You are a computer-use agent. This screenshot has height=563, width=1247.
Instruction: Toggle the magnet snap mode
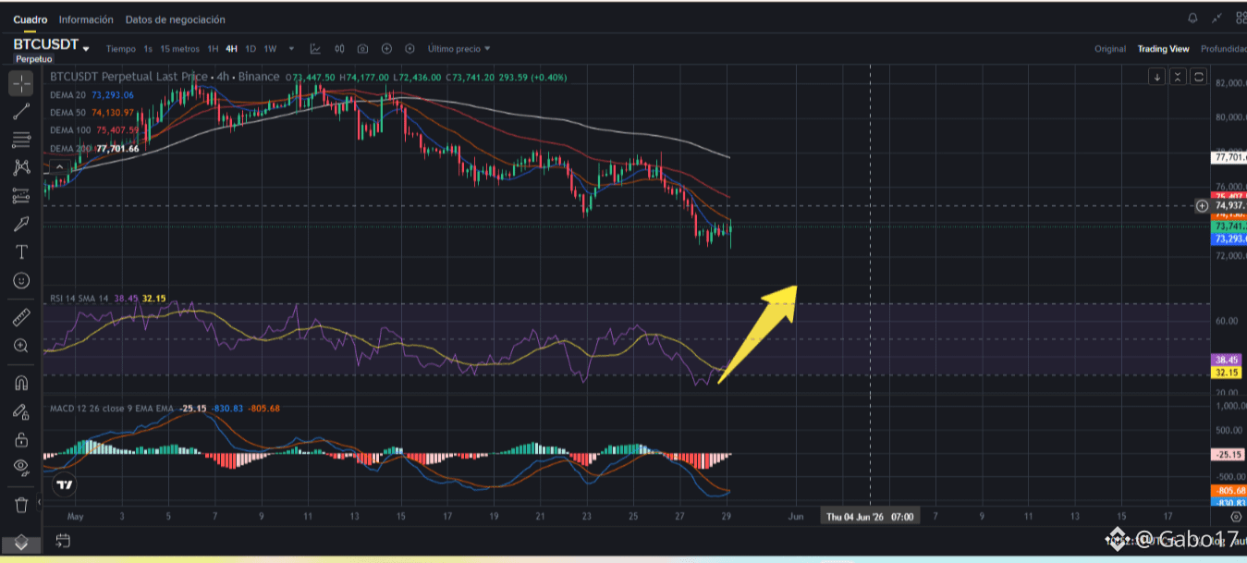click(x=21, y=383)
